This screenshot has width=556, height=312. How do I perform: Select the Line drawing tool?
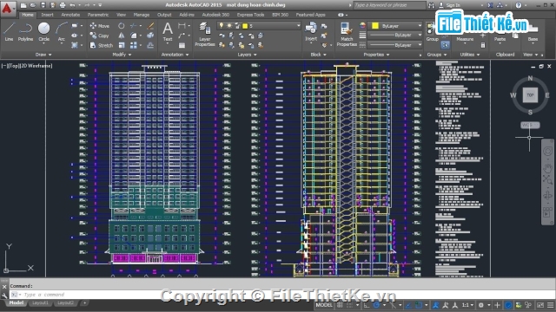pyautogui.click(x=9, y=31)
